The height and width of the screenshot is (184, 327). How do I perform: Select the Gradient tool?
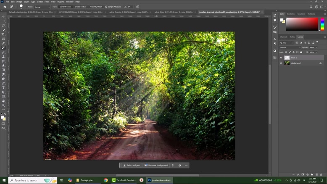(x=3, y=70)
